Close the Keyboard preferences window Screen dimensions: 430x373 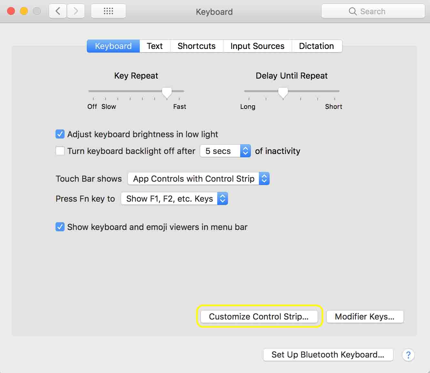(x=11, y=12)
